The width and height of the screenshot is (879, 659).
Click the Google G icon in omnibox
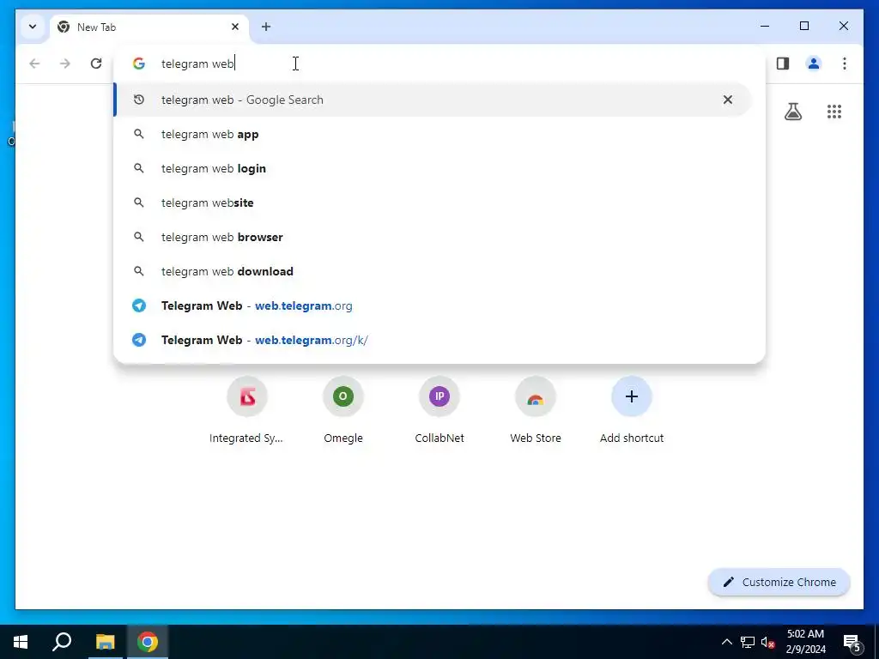[x=138, y=63]
